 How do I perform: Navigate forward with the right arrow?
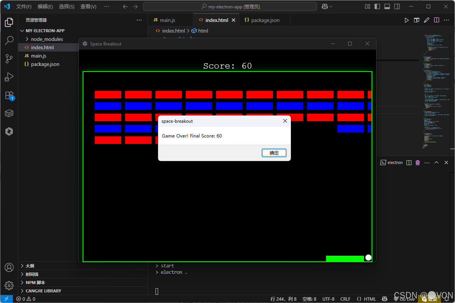(135, 6)
